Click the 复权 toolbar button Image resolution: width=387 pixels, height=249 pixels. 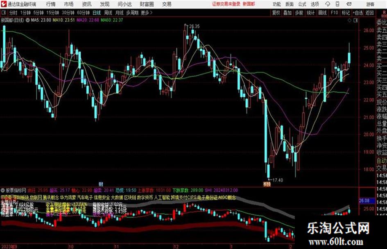tap(276, 13)
